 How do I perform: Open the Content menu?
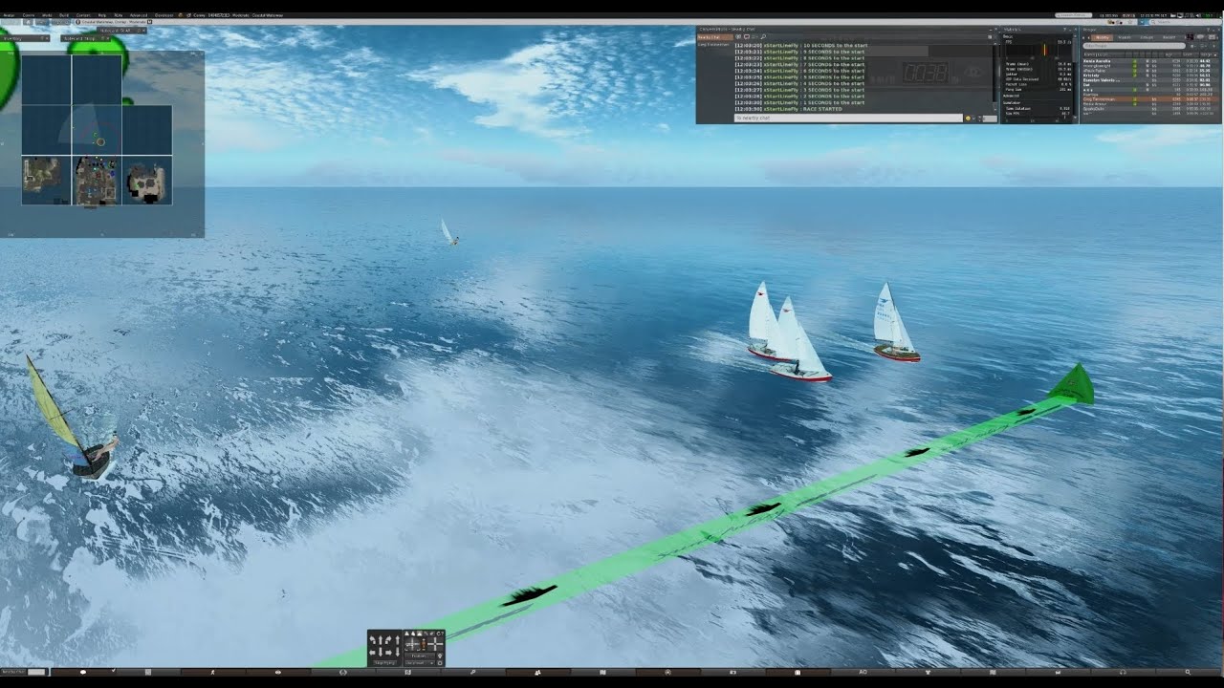click(x=83, y=15)
